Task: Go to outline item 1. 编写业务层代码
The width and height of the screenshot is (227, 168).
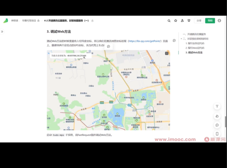Action: pyautogui.click(x=195, y=43)
